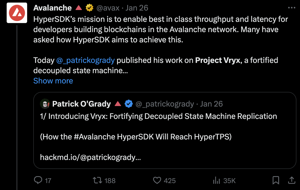Click Avalanche's gold verified badge

(89, 8)
